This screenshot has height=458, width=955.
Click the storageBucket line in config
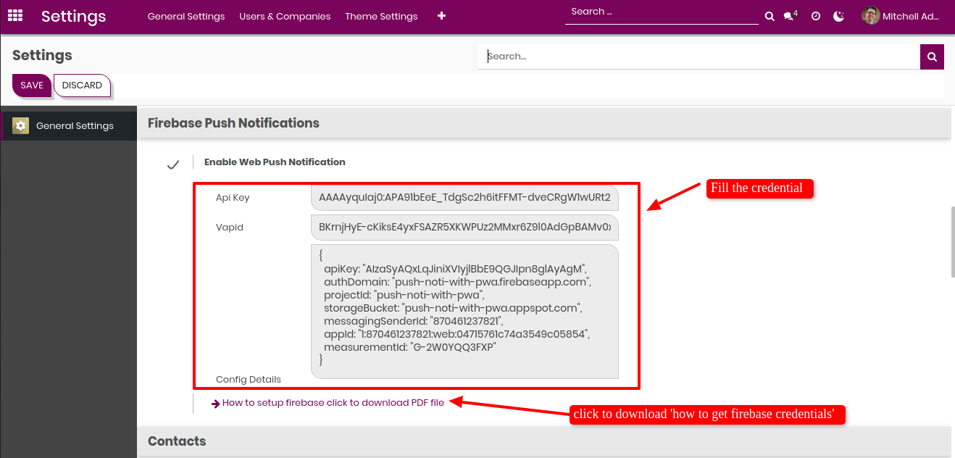pos(453,308)
